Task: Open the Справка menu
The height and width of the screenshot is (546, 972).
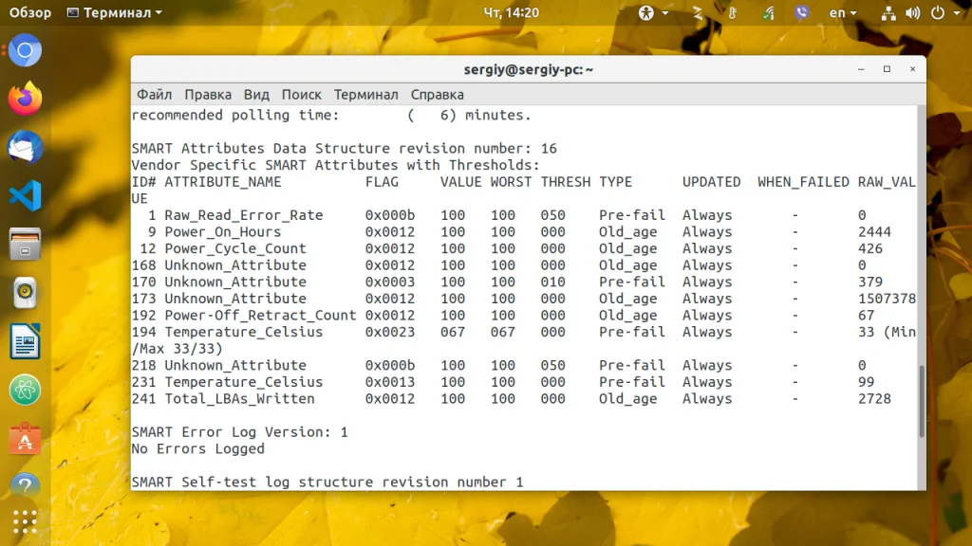Action: coord(437,95)
